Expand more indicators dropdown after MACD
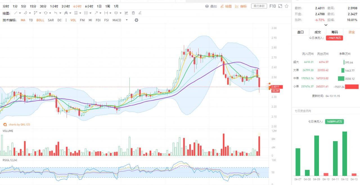Image resolution: width=360 pixels, height=185 pixels. click(x=127, y=20)
